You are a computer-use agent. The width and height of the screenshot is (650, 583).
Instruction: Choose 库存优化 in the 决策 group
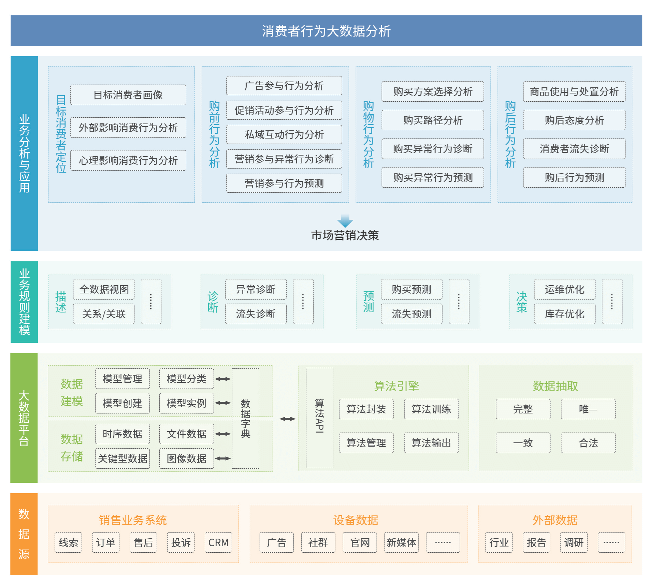click(x=564, y=314)
